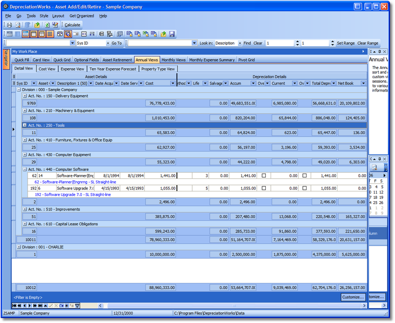Click the Save diskette icon in the toolbar
Viewport: 395px width, 323px height.
pyautogui.click(x=172, y=34)
